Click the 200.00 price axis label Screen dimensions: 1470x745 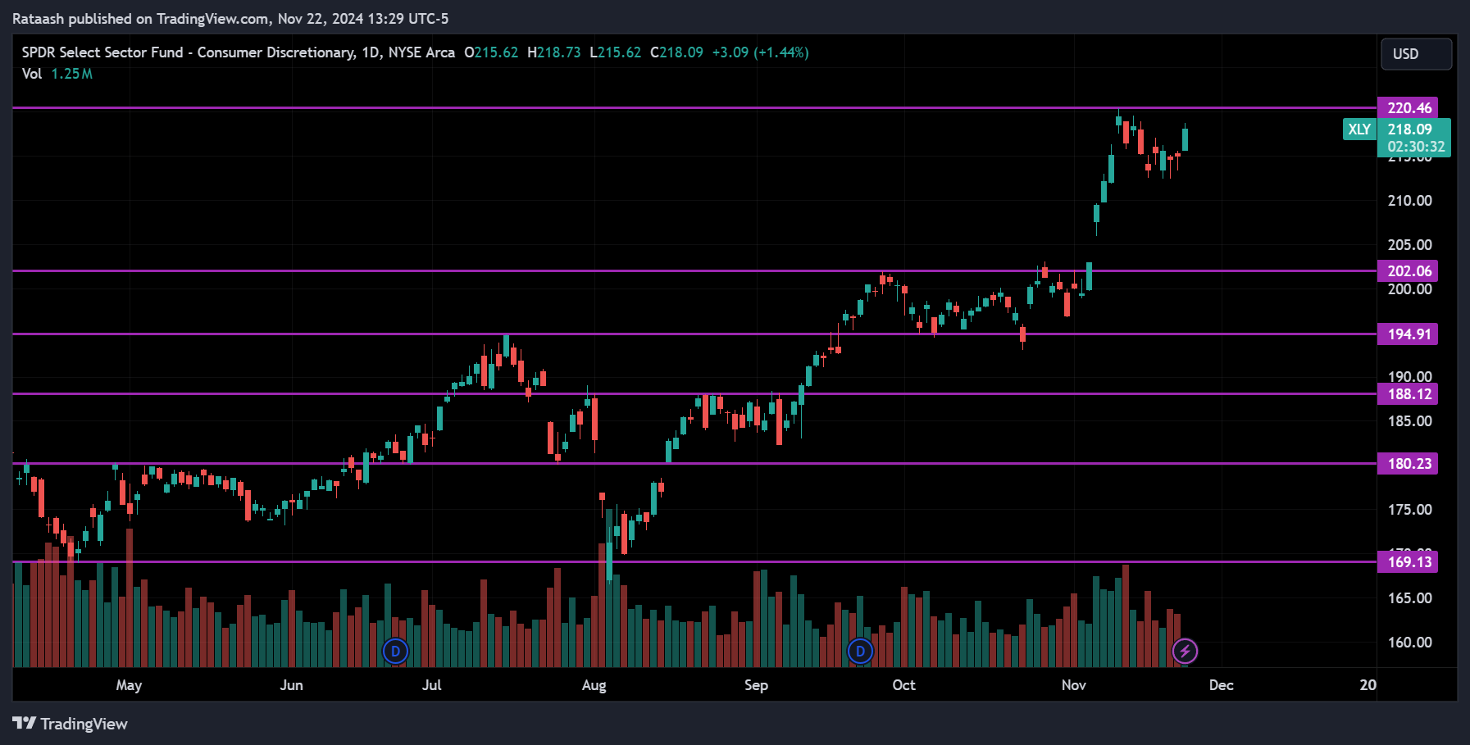[x=1409, y=289]
